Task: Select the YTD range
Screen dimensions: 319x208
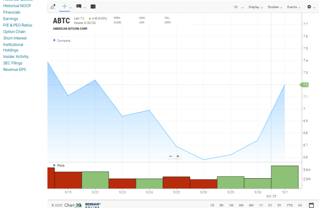Action: (290, 205)
